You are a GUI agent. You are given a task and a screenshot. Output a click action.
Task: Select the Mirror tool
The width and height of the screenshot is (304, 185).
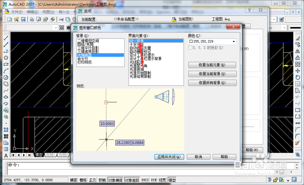point(298,51)
